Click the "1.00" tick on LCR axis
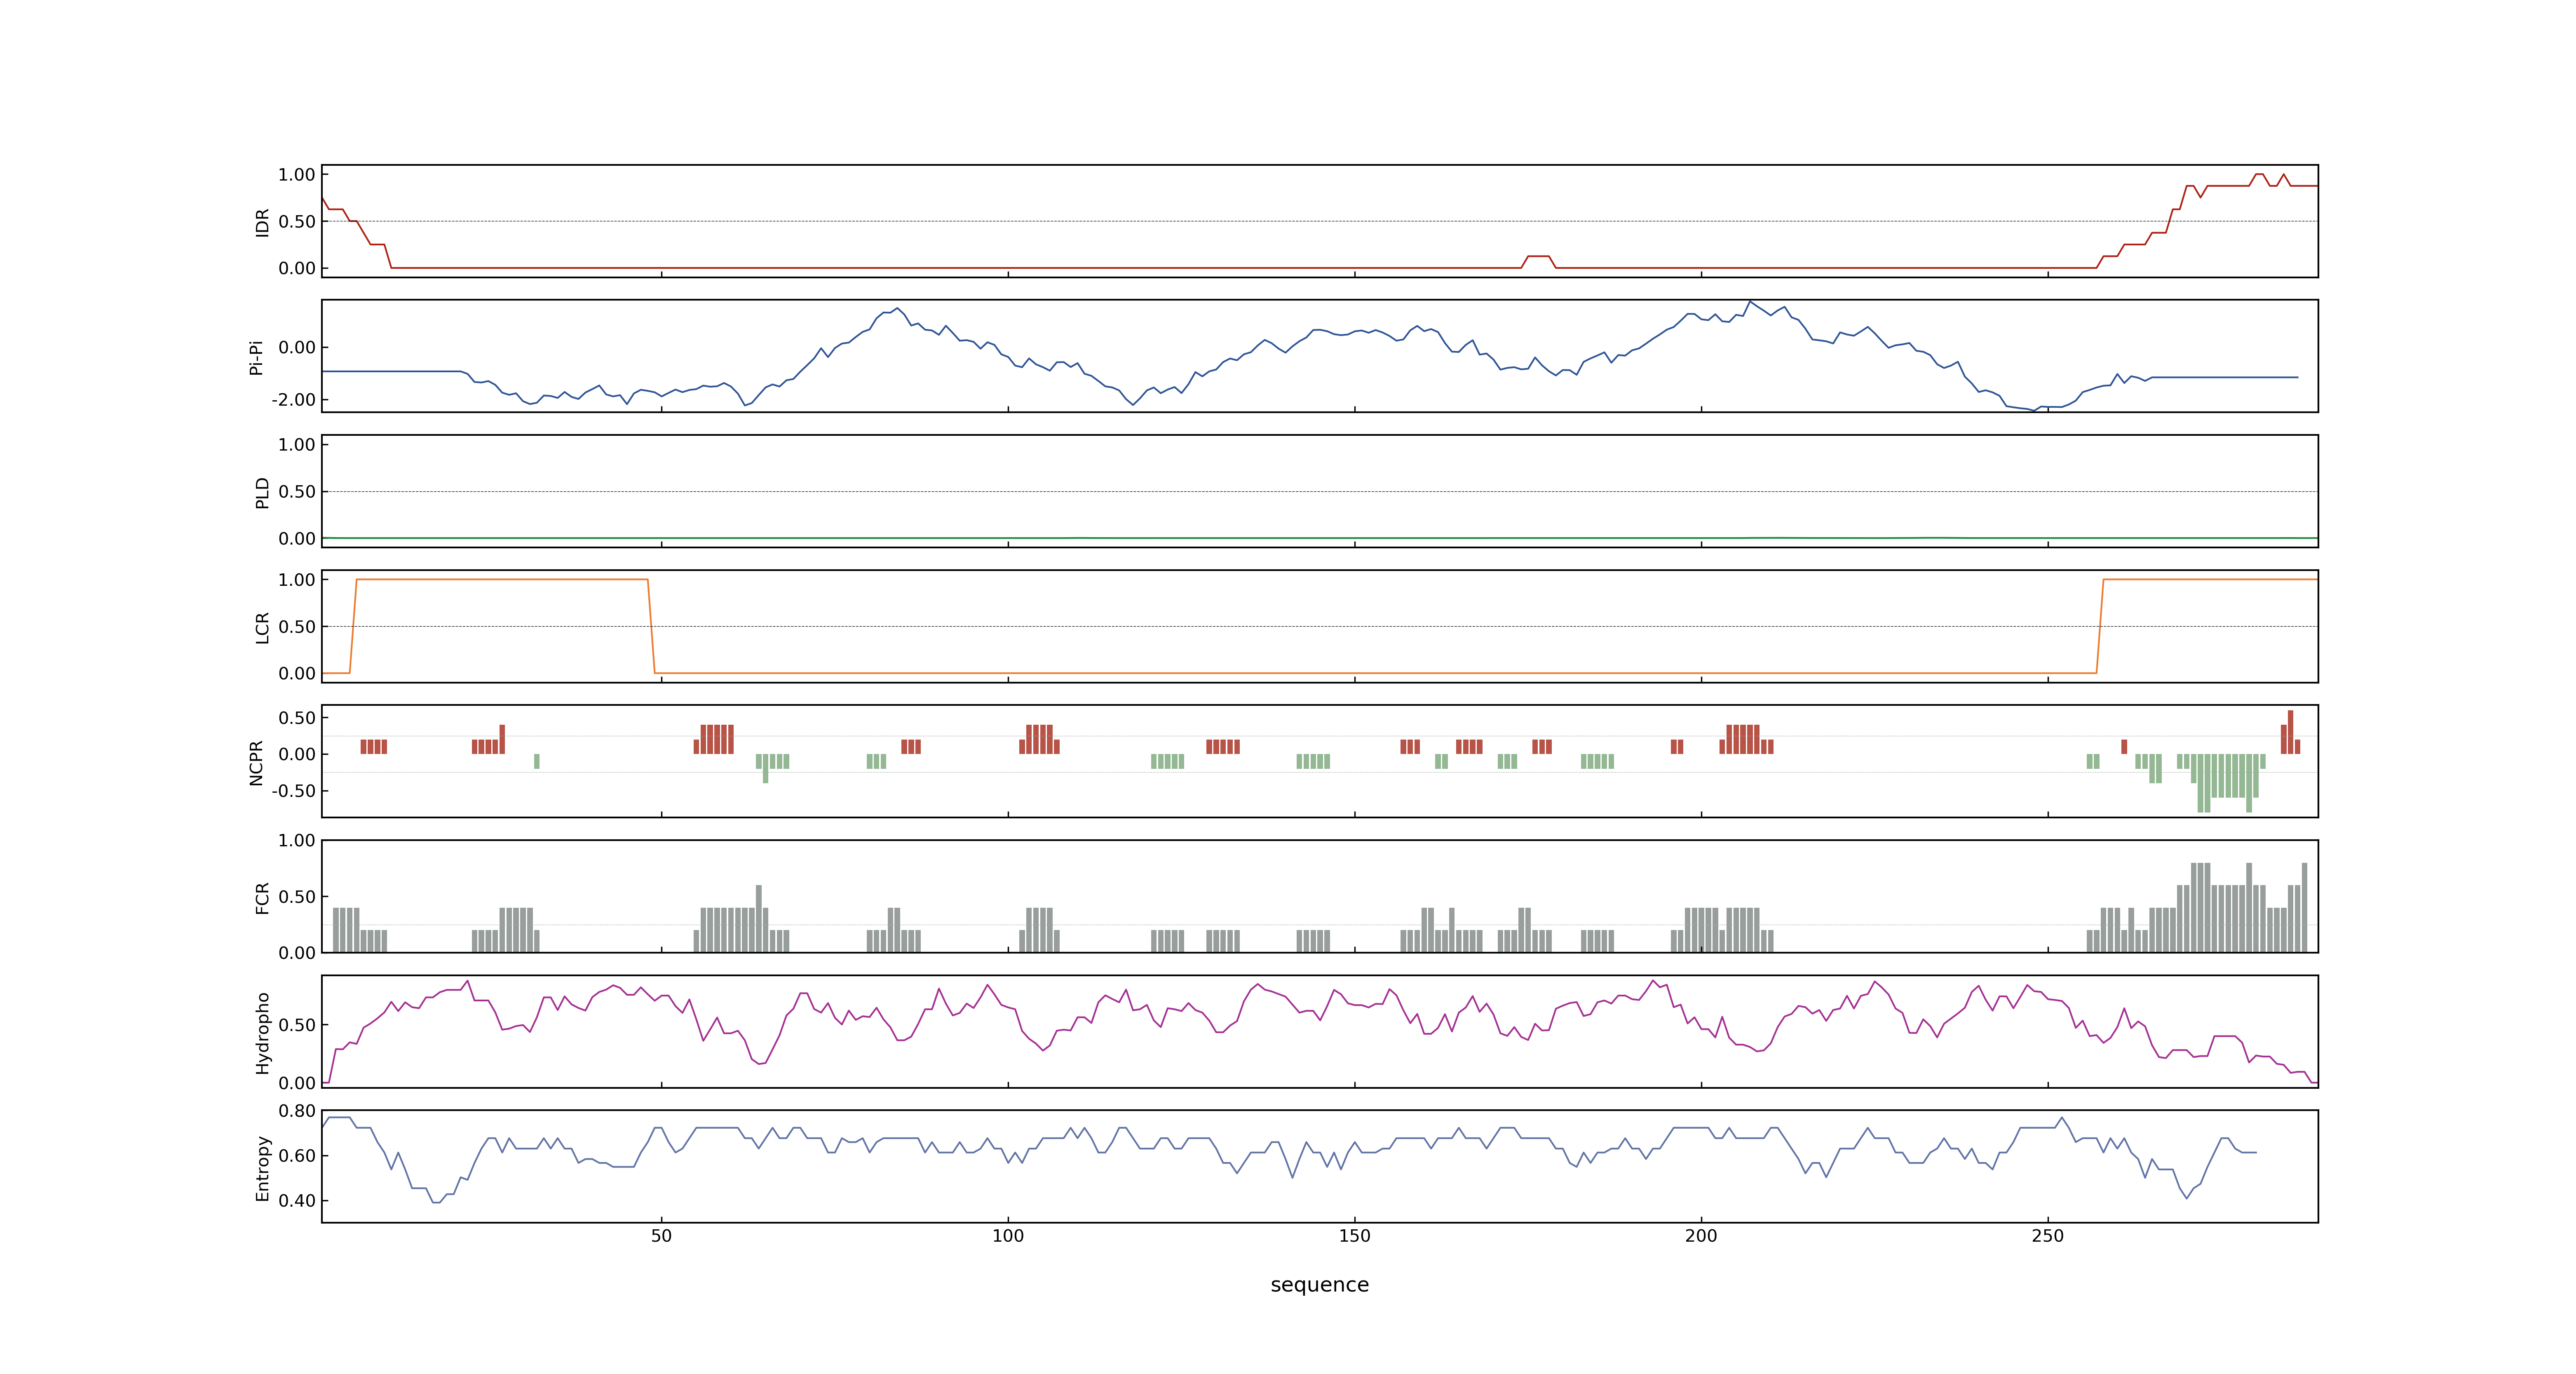The height and width of the screenshot is (1374, 2576). (297, 580)
